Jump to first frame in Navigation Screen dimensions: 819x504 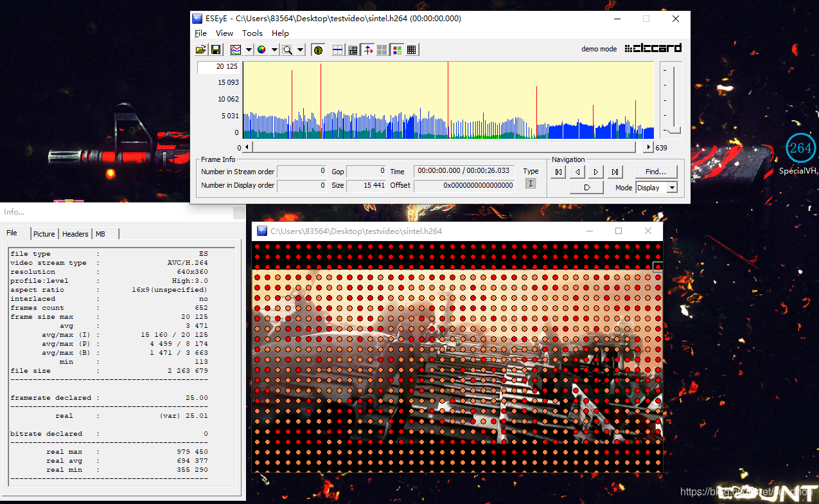tap(559, 172)
